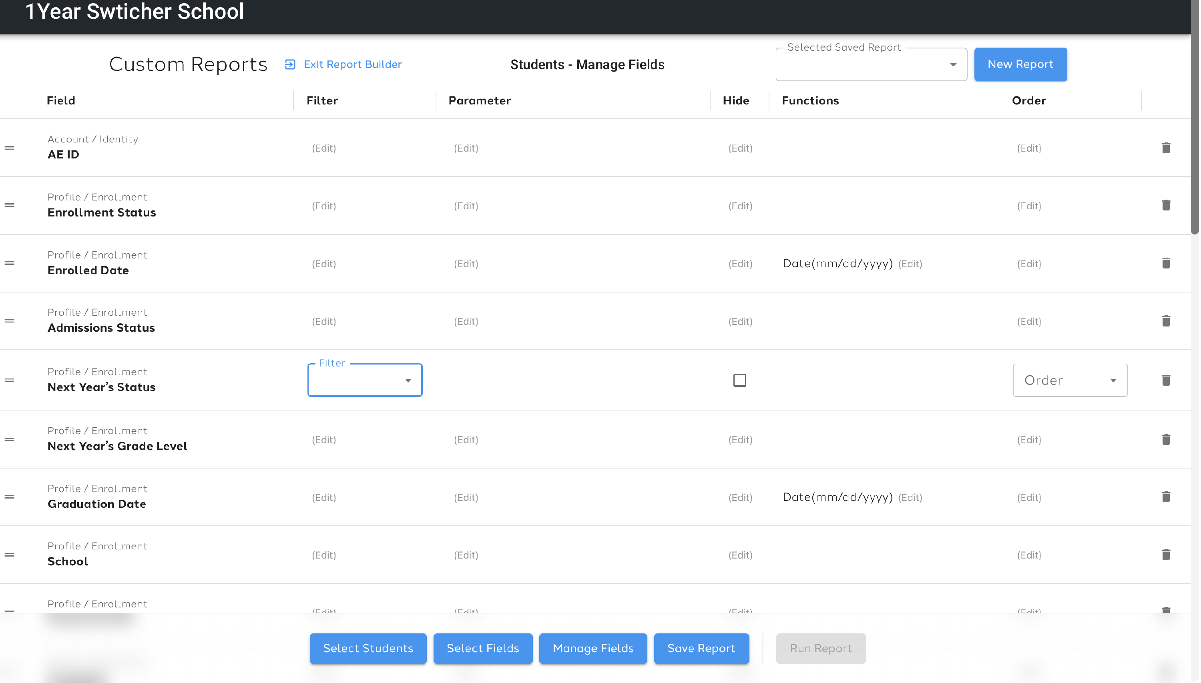
Task: Expand the Selected Saved Report dropdown
Action: (871, 65)
